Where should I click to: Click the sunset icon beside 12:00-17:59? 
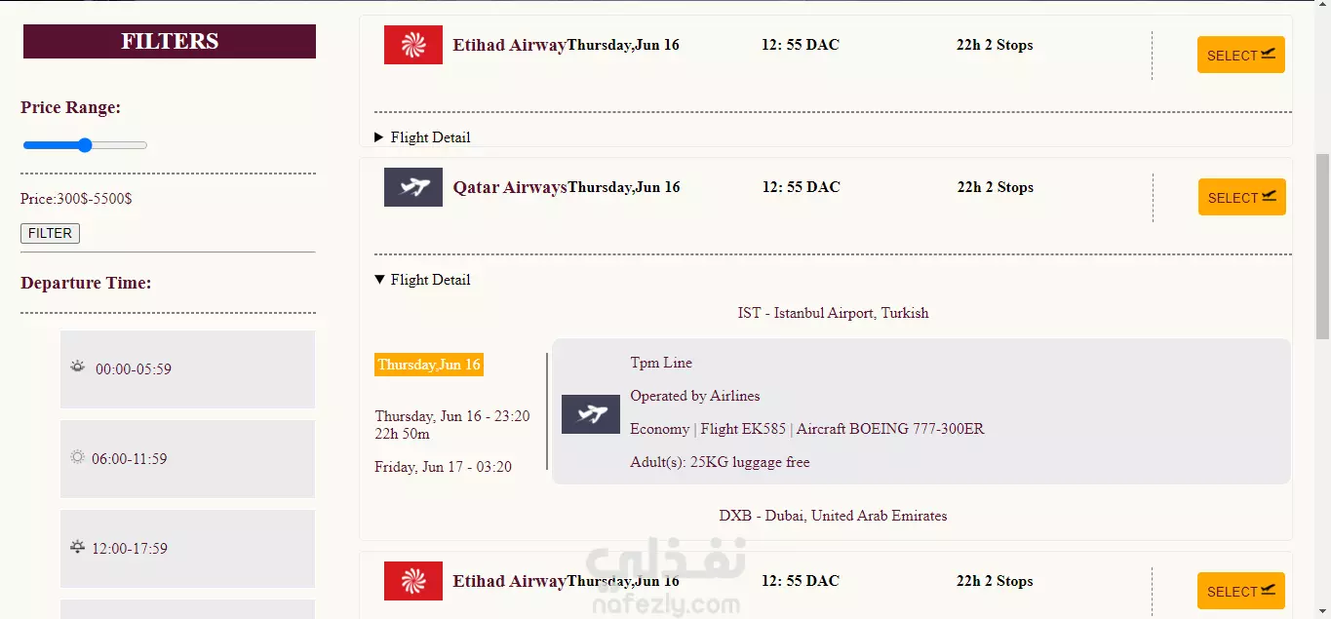[78, 547]
